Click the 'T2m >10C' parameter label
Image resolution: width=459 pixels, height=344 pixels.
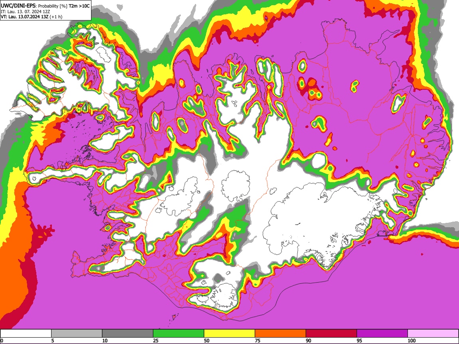[x=79, y=6]
